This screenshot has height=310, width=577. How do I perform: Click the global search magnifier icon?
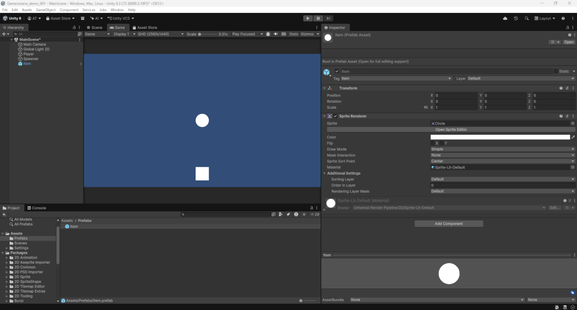(x=527, y=19)
